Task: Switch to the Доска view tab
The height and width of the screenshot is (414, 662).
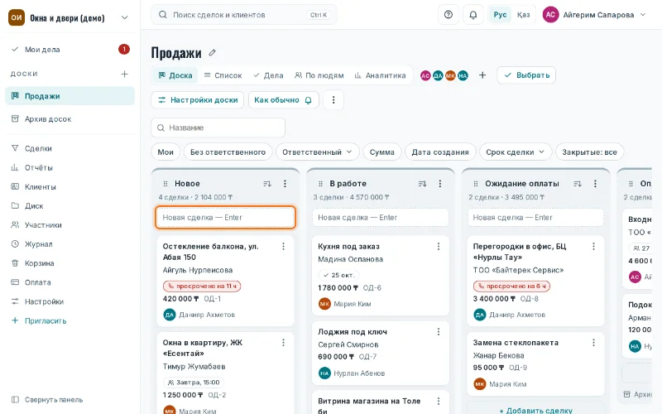Action: [175, 75]
